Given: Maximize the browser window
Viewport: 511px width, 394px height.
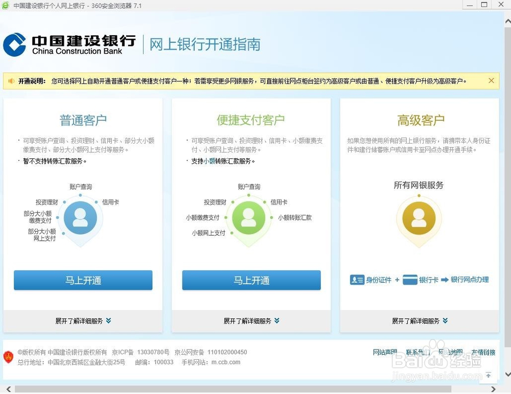Looking at the screenshot, I should (x=484, y=5).
